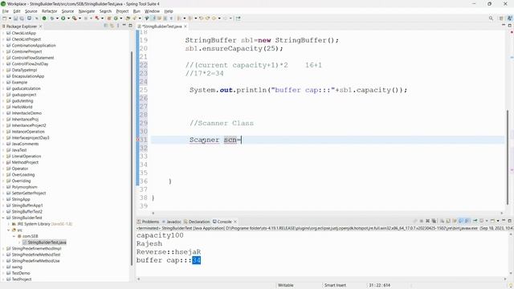Open the Display Selected Console dropdown
Viewport: 514px width, 289px height.
487,222
